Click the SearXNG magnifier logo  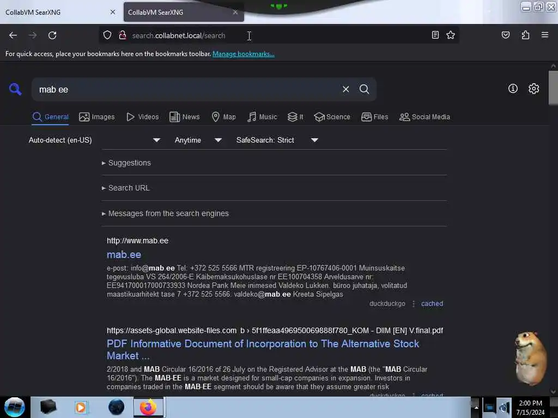15,89
